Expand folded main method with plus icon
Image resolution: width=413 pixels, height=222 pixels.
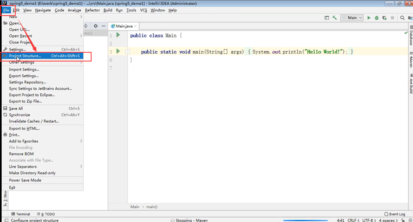(x=127, y=52)
